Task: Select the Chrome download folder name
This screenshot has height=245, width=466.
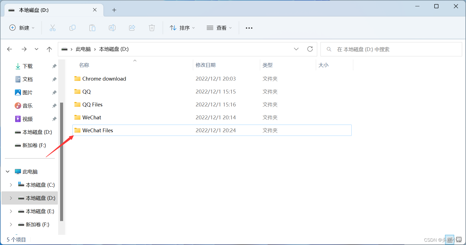Action: 104,79
